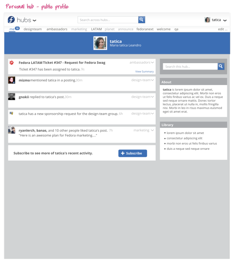Click the View Summary link
Viewport: 236px width, 262px height.
[x=144, y=72]
